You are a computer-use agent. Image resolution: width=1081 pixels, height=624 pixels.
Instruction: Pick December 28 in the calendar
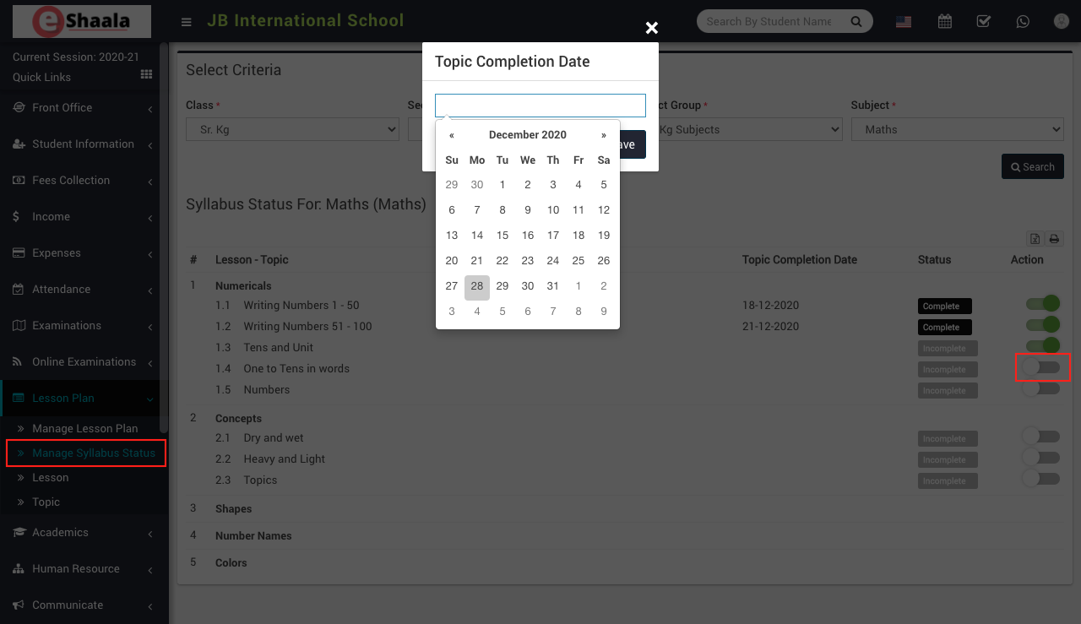click(477, 286)
